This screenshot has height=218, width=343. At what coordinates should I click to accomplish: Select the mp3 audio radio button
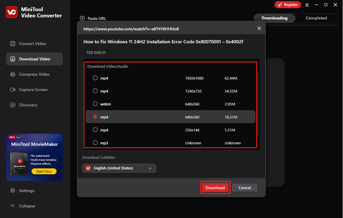click(x=95, y=143)
